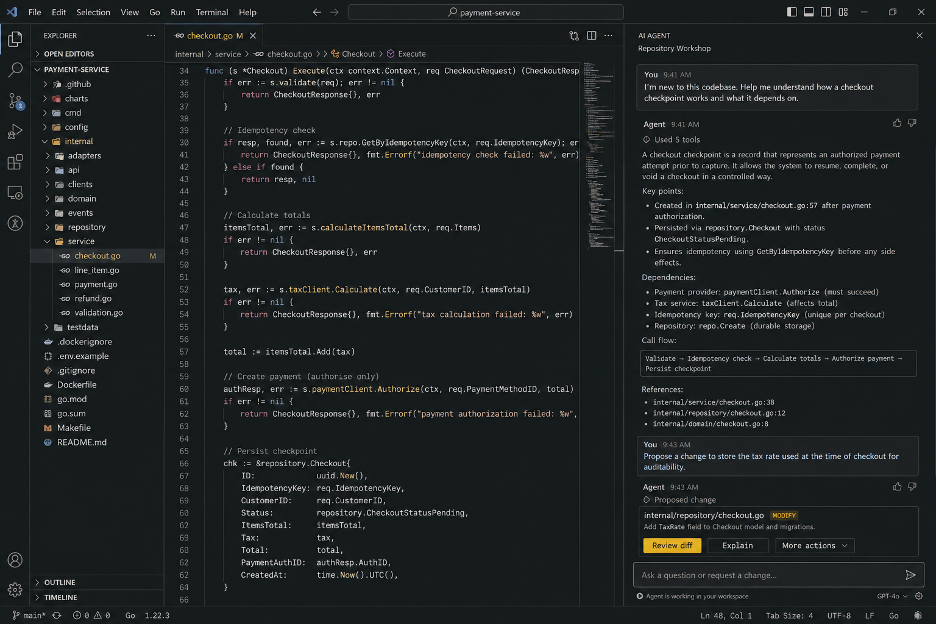Click the Explorer more actions ellipsis
This screenshot has height=624, width=936.
(151, 35)
